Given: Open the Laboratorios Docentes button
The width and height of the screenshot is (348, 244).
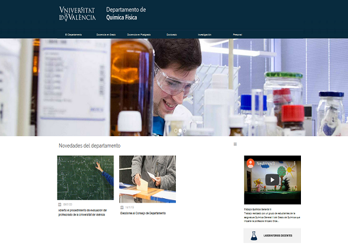Looking at the screenshot, I should 273,236.
